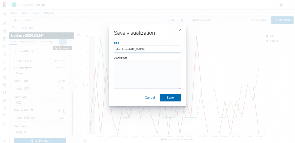Screen dimensions: 295x143
Task: Click the Add filter button at bottom
Action: pyautogui.click(x=40, y=141)
